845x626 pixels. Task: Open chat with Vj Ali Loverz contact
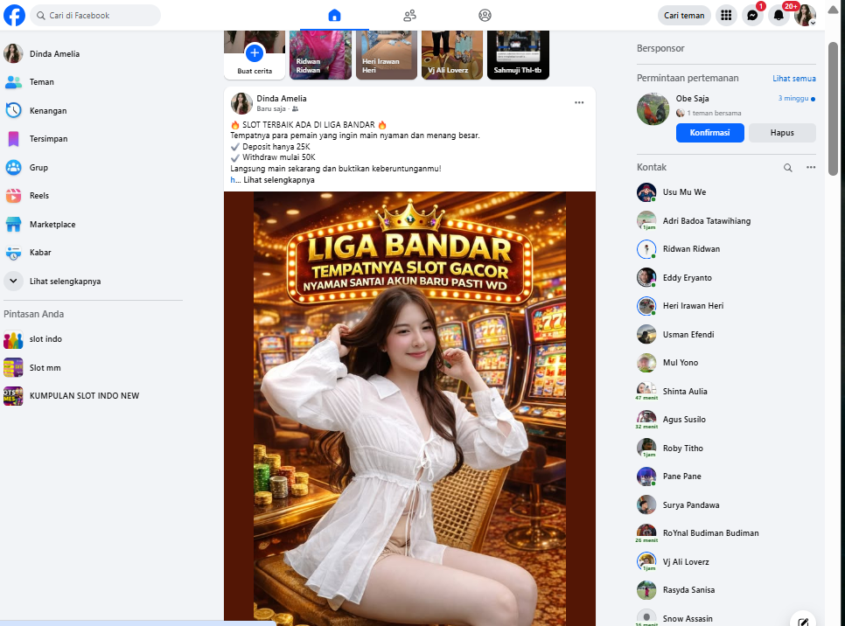click(726, 562)
